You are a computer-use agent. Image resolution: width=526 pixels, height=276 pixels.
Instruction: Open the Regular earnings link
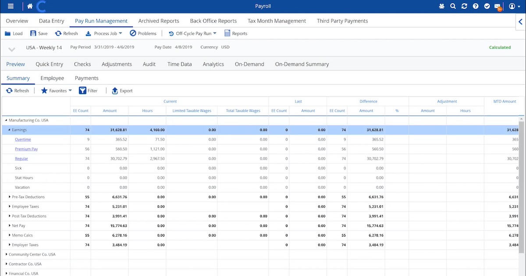[x=21, y=159]
